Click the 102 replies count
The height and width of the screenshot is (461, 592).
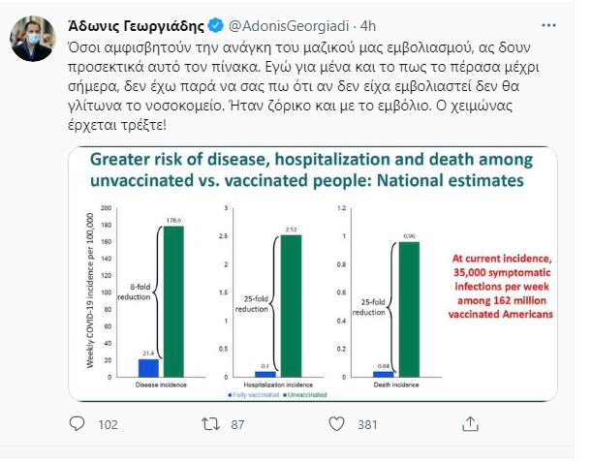coord(108,425)
